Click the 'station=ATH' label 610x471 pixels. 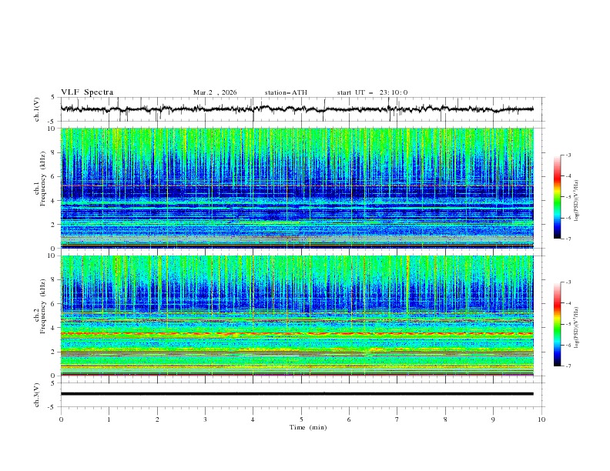click(286, 92)
